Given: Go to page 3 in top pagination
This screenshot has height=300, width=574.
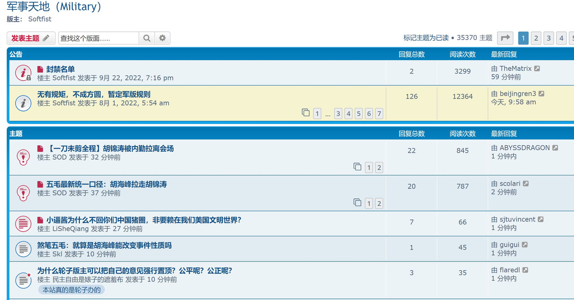Looking at the screenshot, I should tap(548, 38).
